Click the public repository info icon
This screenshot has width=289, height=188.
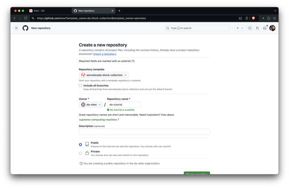[x=81, y=163]
